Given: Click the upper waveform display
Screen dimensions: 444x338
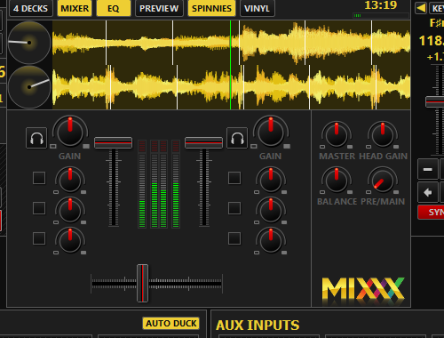Looking at the screenshot, I should coord(231,43).
